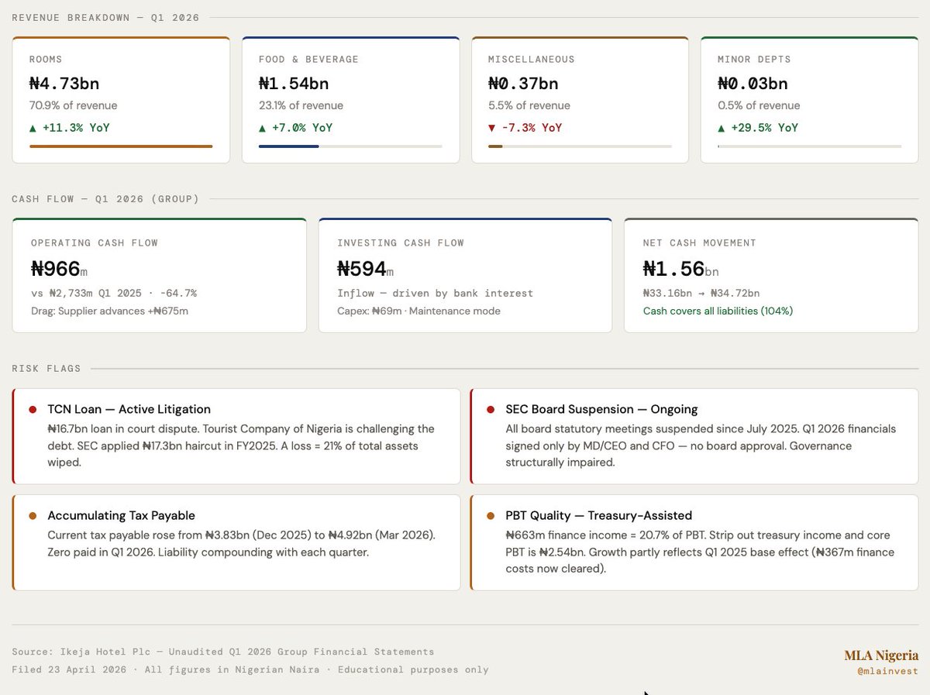Select the ₦594m investing cash flow figure
This screenshot has width=930, height=695.
tap(366, 269)
